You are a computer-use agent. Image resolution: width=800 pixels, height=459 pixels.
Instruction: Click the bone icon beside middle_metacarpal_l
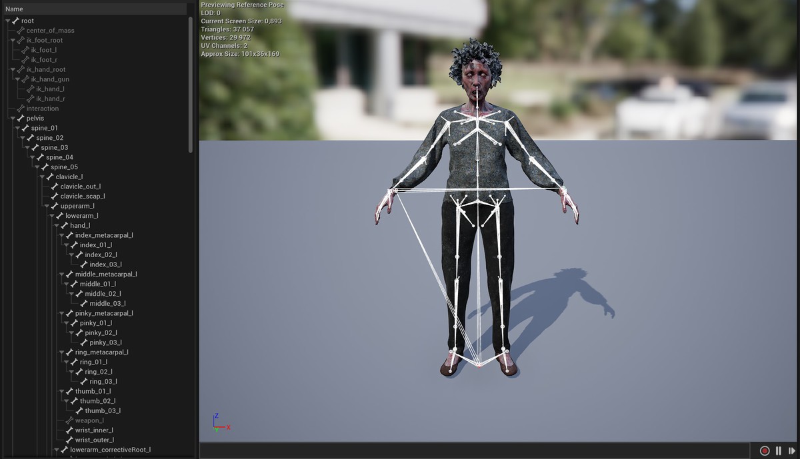(69, 274)
